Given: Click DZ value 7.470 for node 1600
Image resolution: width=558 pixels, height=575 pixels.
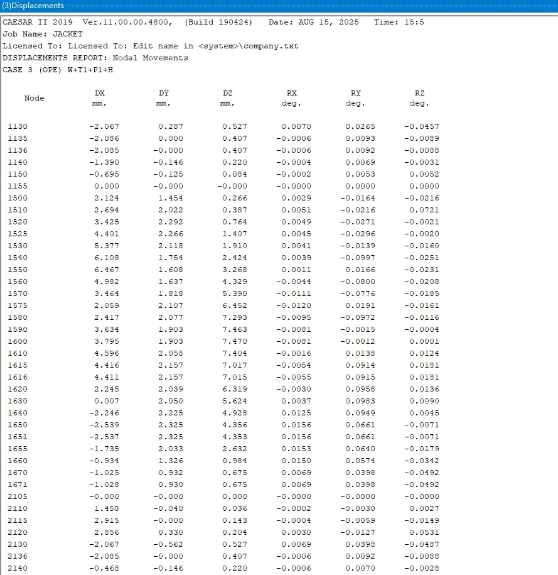Looking at the screenshot, I should [x=235, y=341].
